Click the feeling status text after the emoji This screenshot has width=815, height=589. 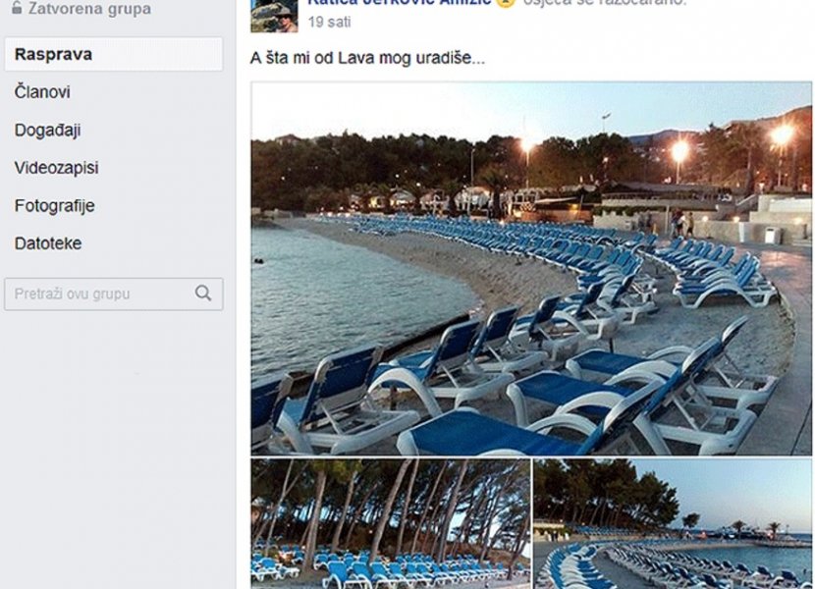coord(604,3)
